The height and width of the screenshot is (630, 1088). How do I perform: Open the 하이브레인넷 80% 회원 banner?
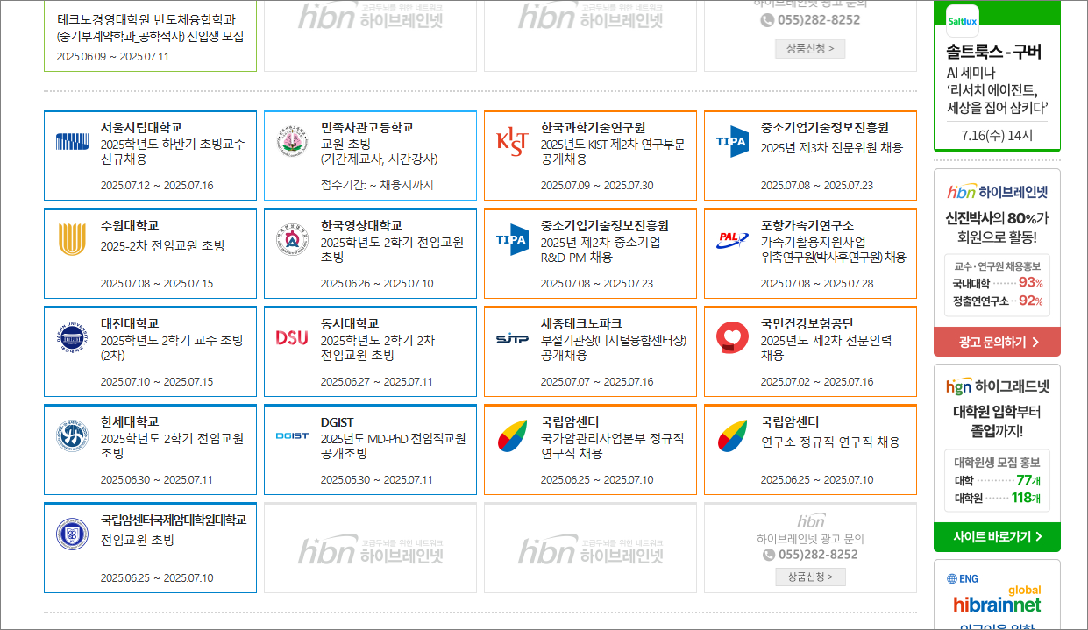point(997,262)
